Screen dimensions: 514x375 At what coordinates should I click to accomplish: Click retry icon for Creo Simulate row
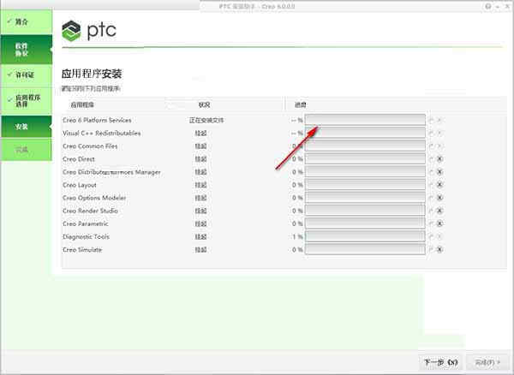pyautogui.click(x=432, y=249)
